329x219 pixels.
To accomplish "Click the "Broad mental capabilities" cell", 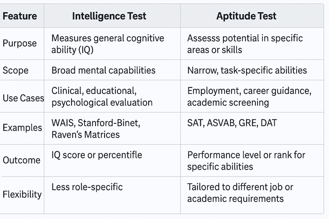I will pyautogui.click(x=103, y=70).
